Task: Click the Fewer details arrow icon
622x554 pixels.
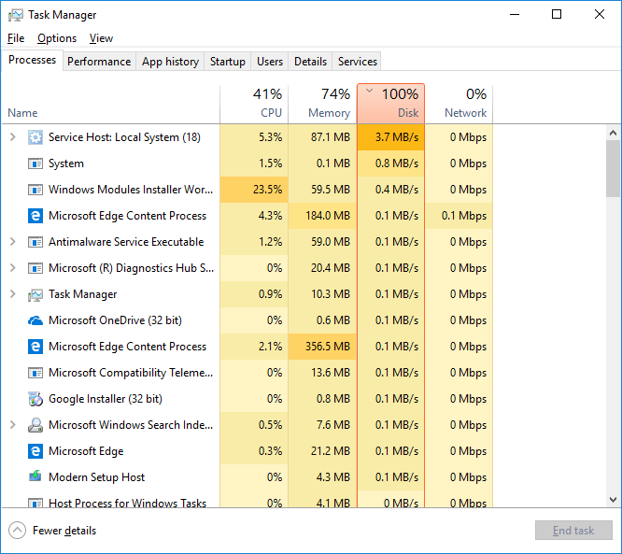Action: (17, 531)
